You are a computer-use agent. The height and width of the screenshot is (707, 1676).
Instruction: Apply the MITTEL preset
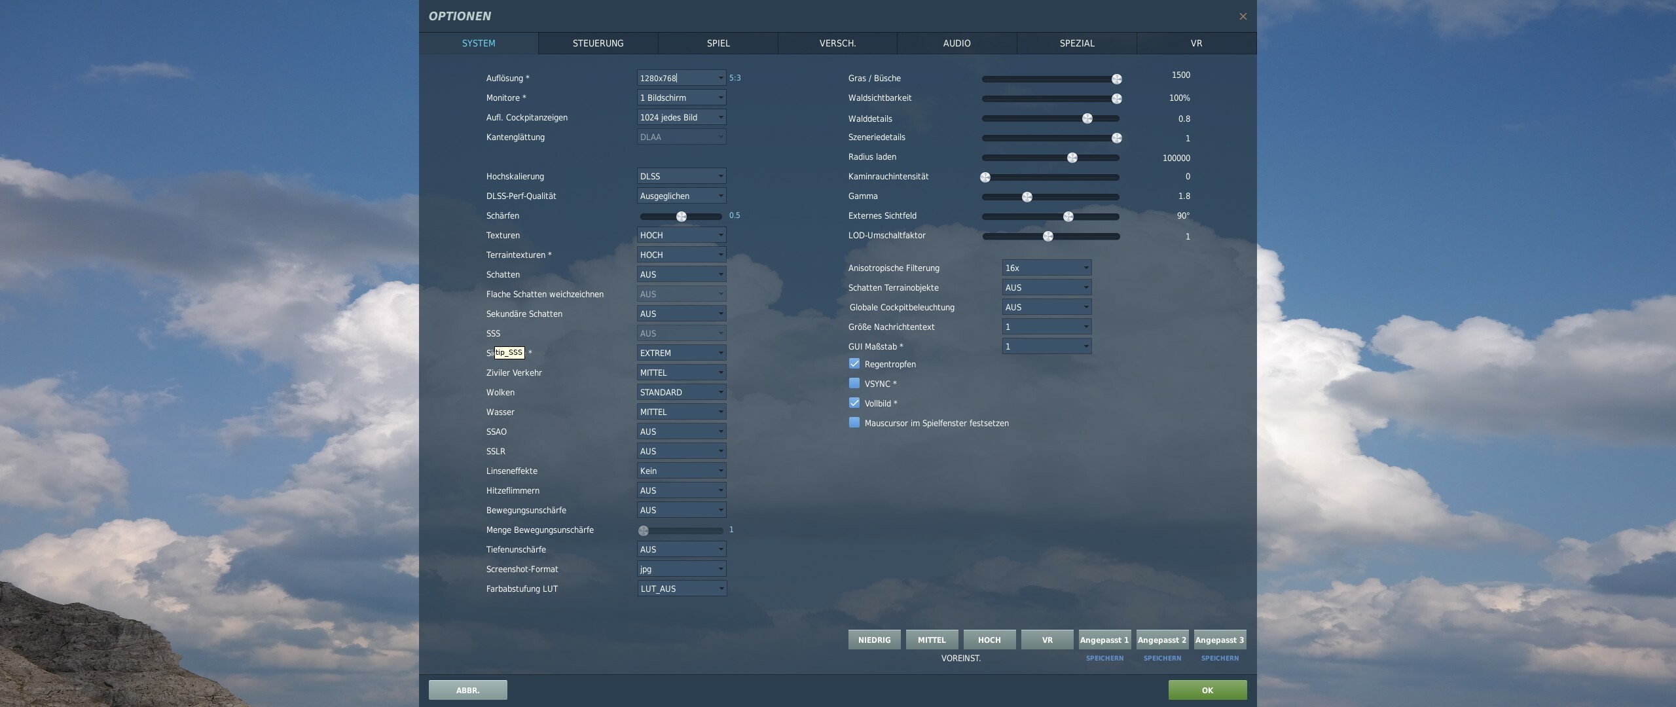pyautogui.click(x=932, y=640)
